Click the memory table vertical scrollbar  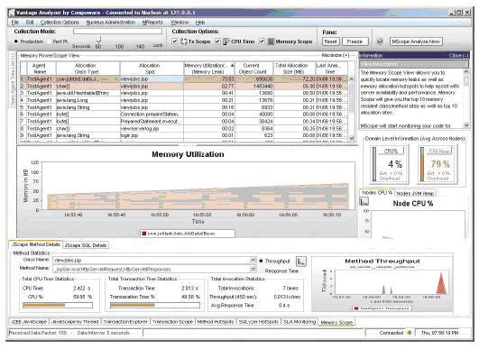351,108
